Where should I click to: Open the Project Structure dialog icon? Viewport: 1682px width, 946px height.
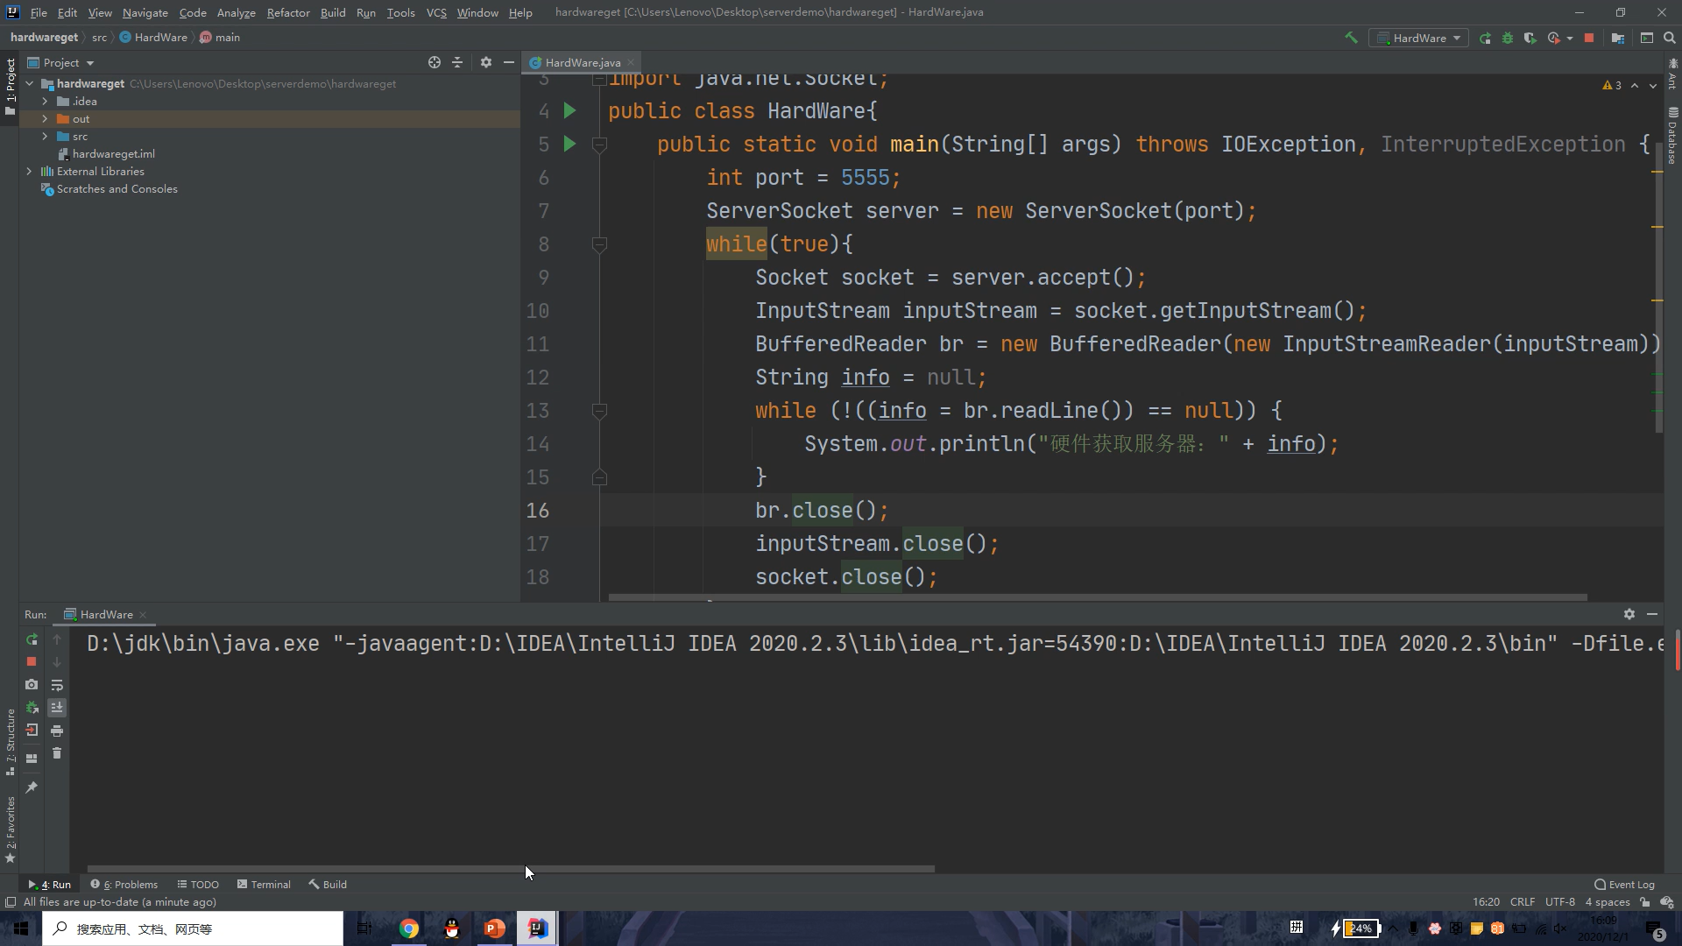[x=1618, y=38]
